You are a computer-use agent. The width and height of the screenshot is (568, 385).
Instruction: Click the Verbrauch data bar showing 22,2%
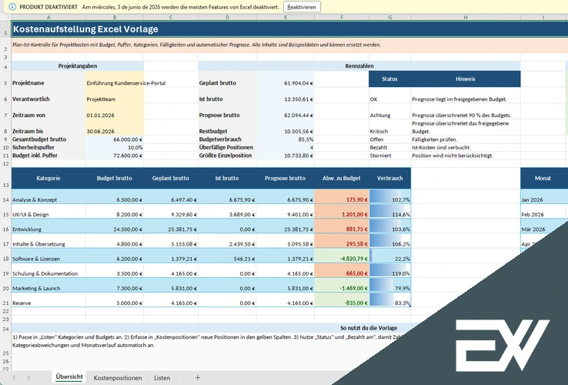click(x=389, y=256)
